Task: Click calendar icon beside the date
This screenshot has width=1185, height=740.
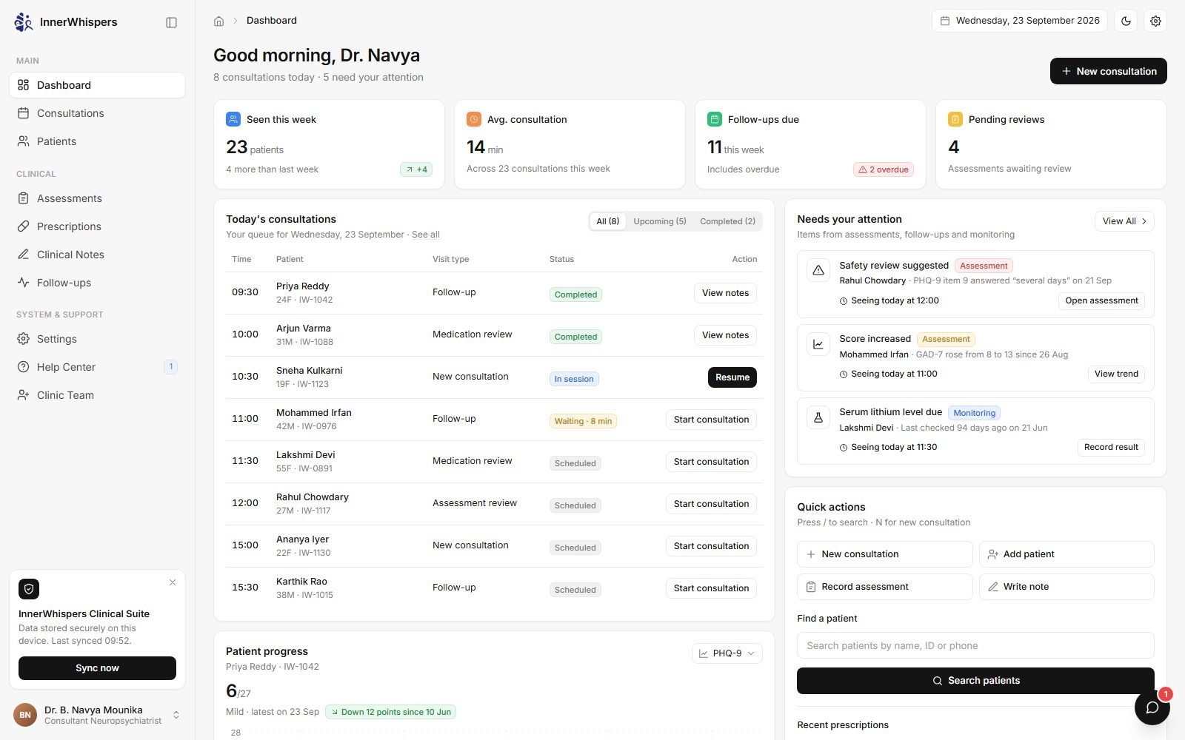Action: tap(945, 21)
